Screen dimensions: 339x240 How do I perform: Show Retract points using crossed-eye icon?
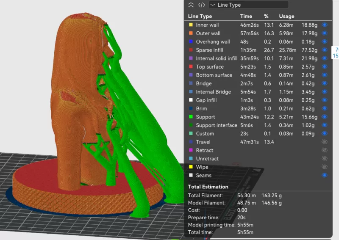pyautogui.click(x=325, y=150)
